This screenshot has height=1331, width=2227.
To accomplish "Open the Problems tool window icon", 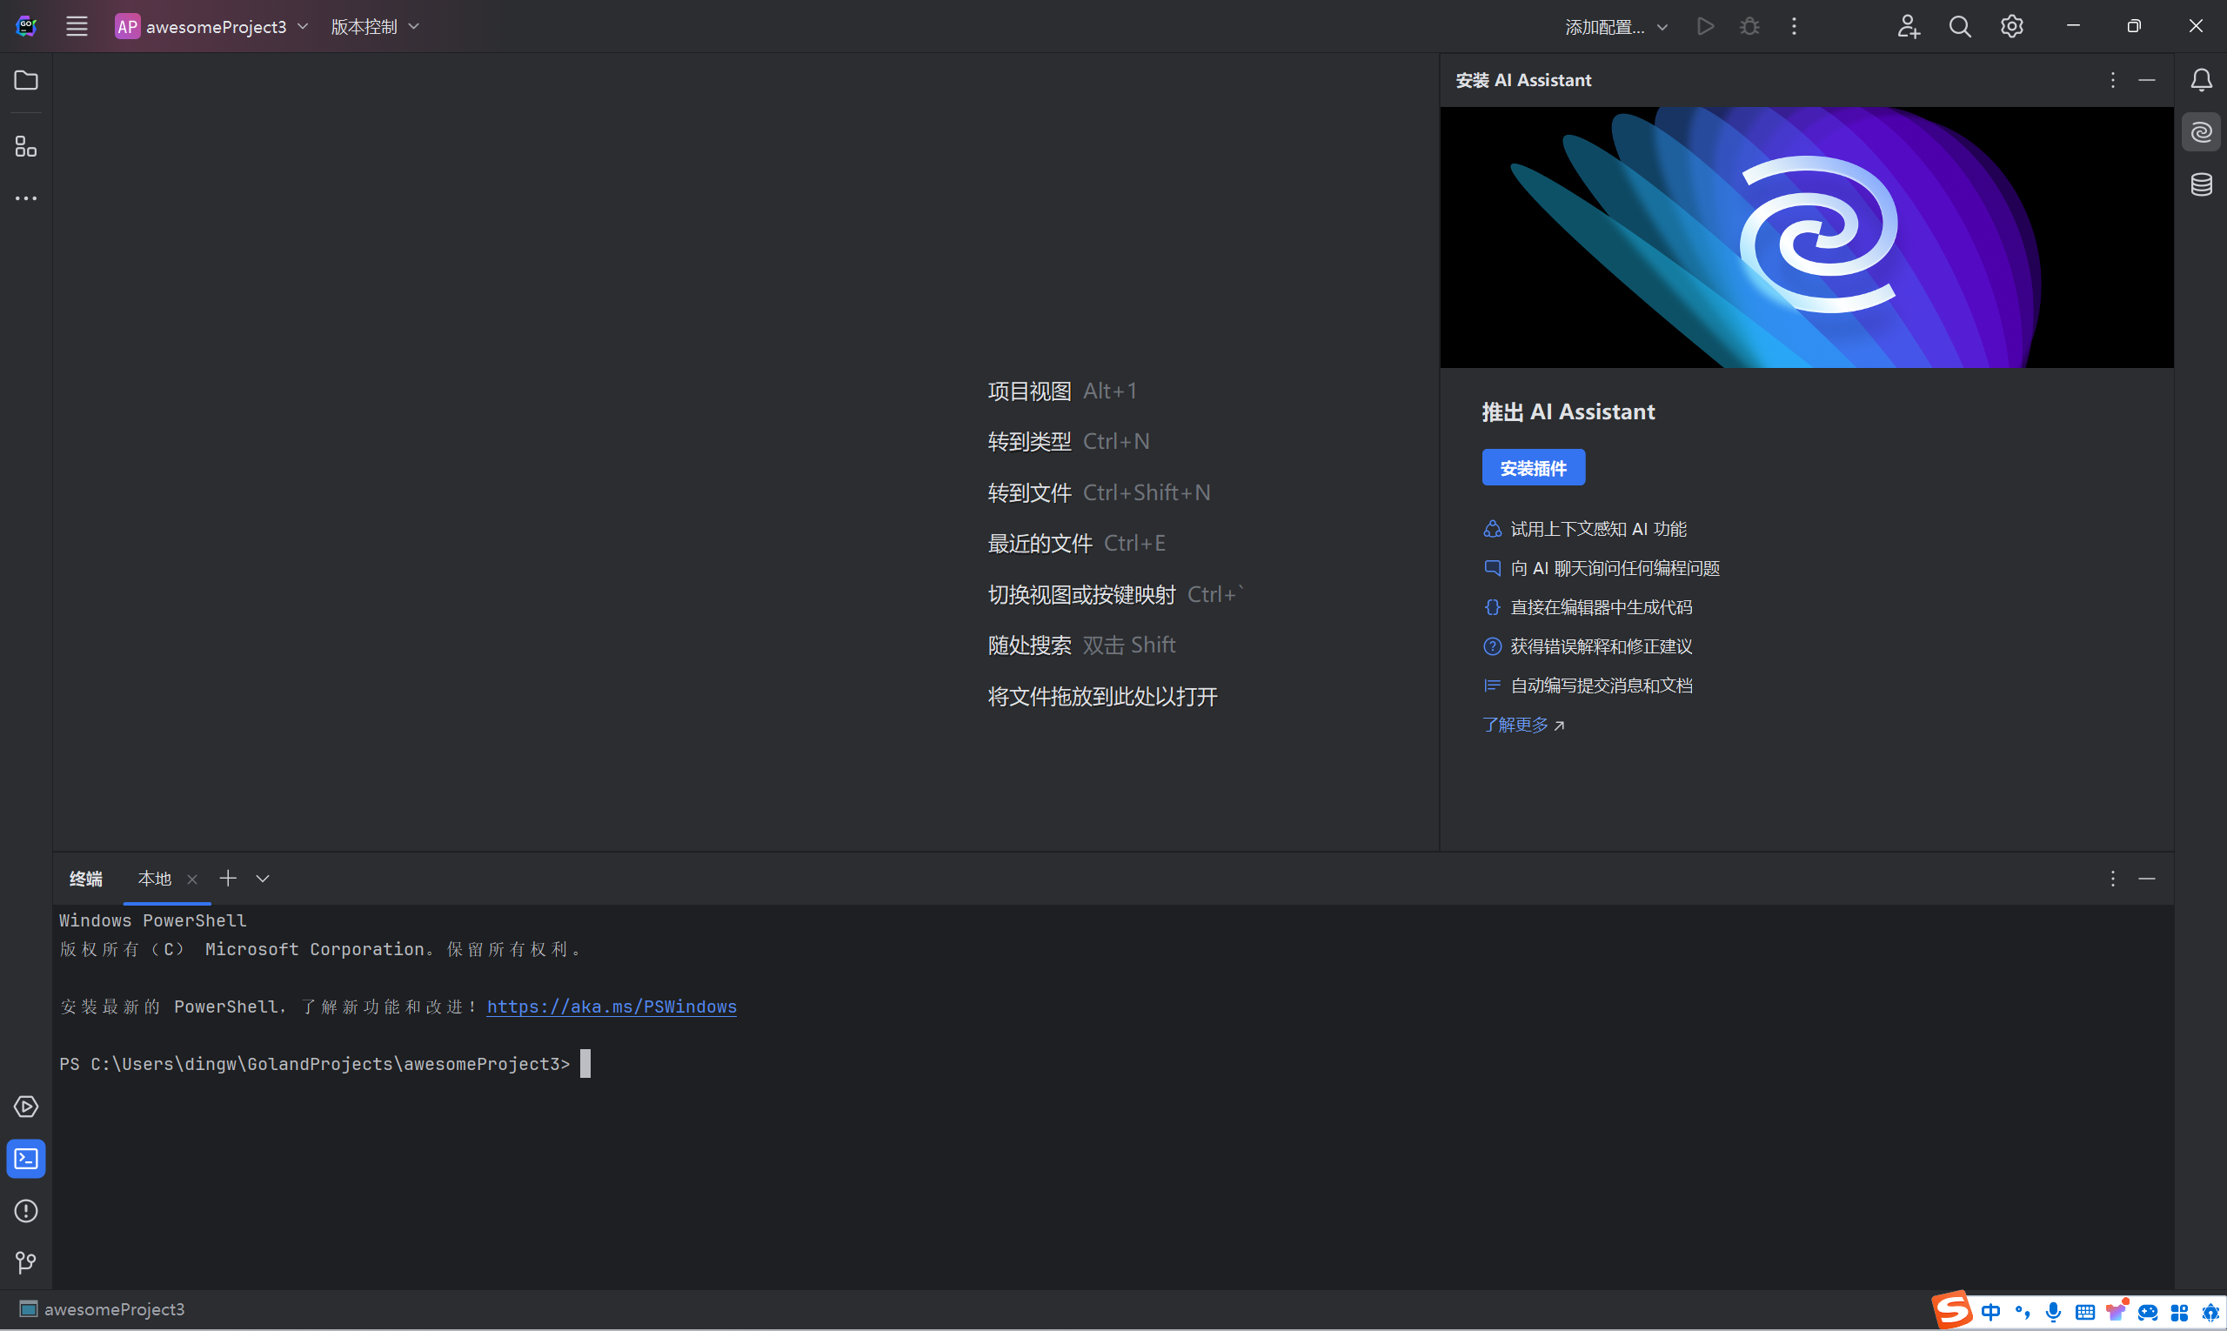I will click(x=26, y=1211).
